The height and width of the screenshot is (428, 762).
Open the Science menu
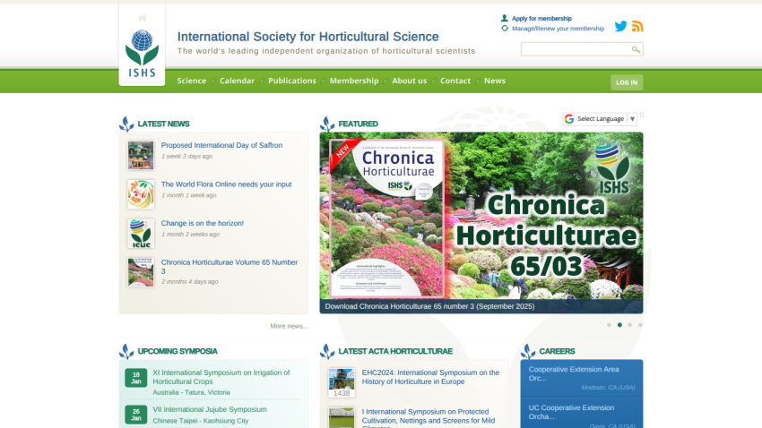coord(192,81)
